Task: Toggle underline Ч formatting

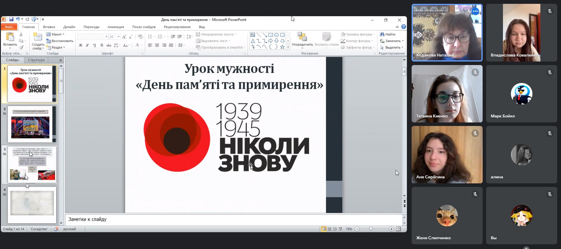Action: click(95, 45)
